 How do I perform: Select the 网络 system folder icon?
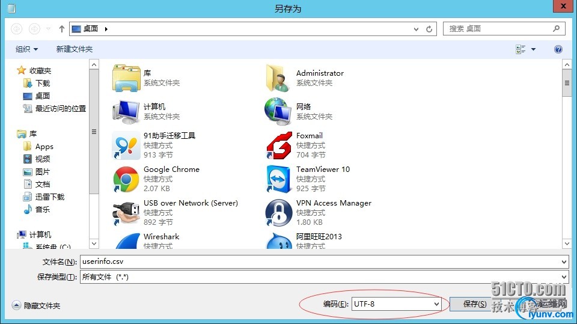(x=278, y=112)
